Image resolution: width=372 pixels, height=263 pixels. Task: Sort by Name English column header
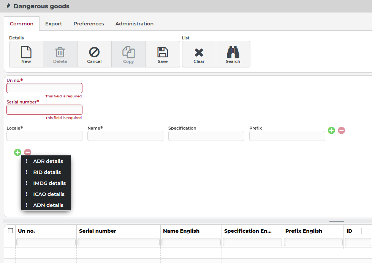(181, 231)
